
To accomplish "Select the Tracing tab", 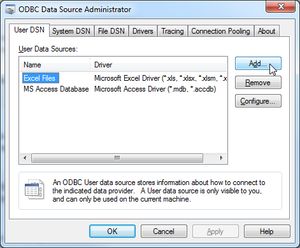I will coord(173,31).
